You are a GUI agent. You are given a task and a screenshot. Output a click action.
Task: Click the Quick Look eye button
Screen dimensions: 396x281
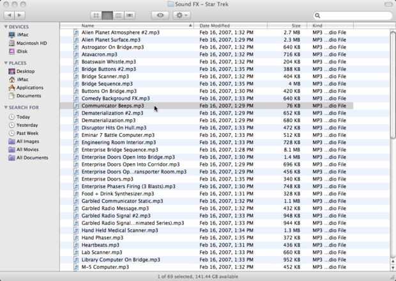[160, 15]
